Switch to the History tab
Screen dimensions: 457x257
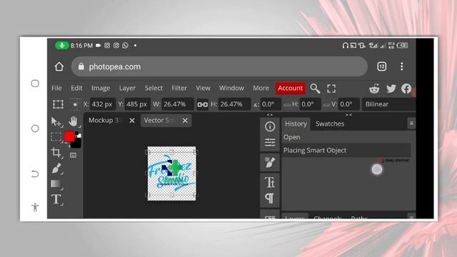point(296,124)
